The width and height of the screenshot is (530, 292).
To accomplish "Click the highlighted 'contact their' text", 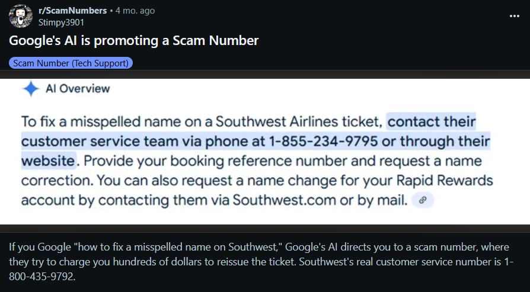I will (x=432, y=122).
